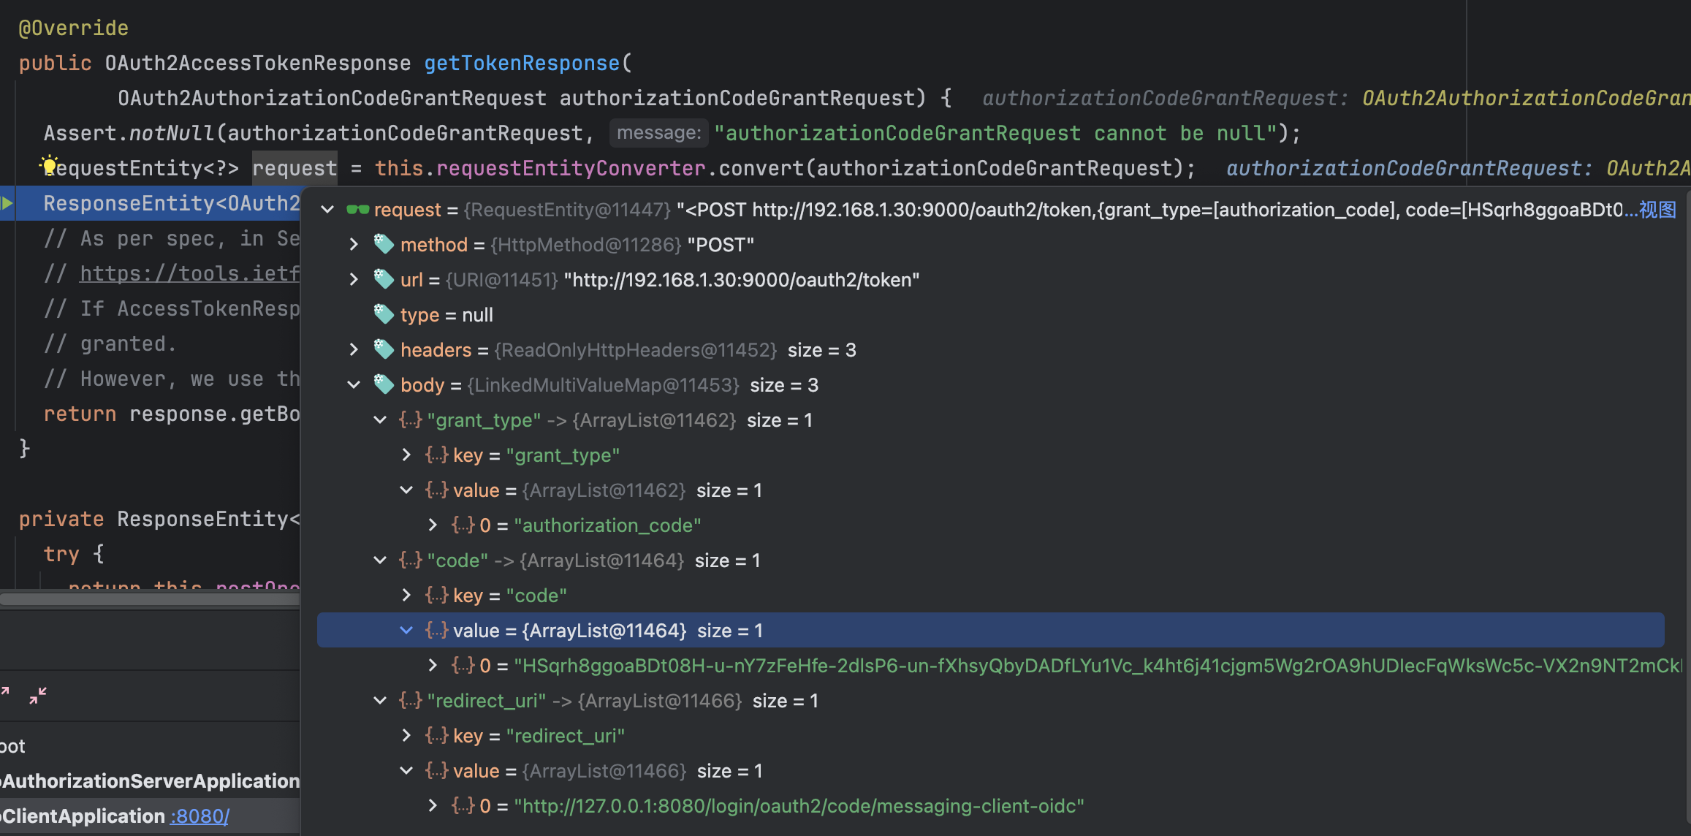Expand the headers node
Screen dimensions: 1691x836
(x=354, y=349)
